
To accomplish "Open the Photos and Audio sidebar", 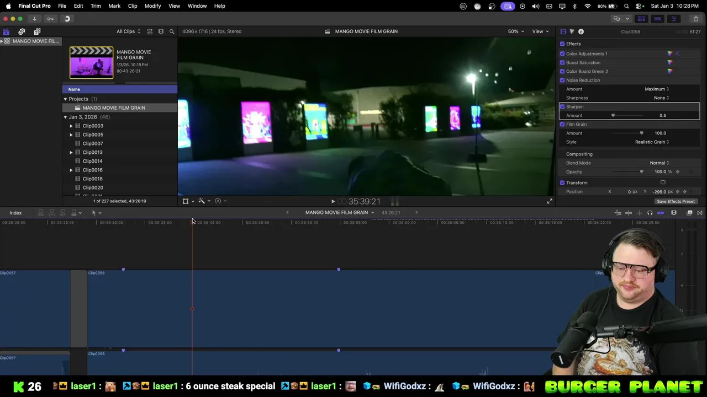I will point(22,31).
